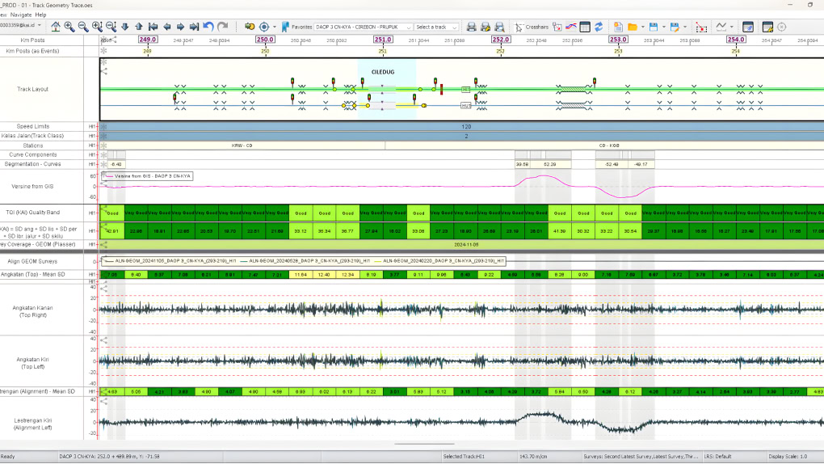Viewport: 824px width, 464px height.
Task: Click the locate target icon
Action: pyautogui.click(x=264, y=27)
